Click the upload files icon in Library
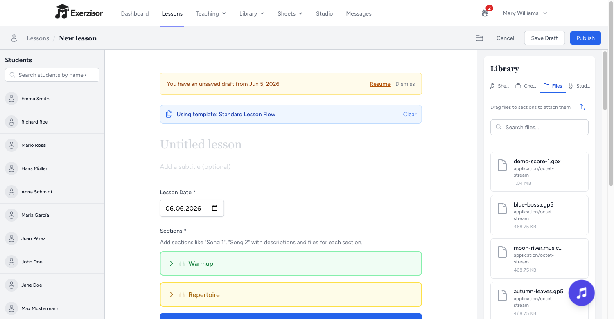The height and width of the screenshot is (319, 614). pyautogui.click(x=581, y=107)
